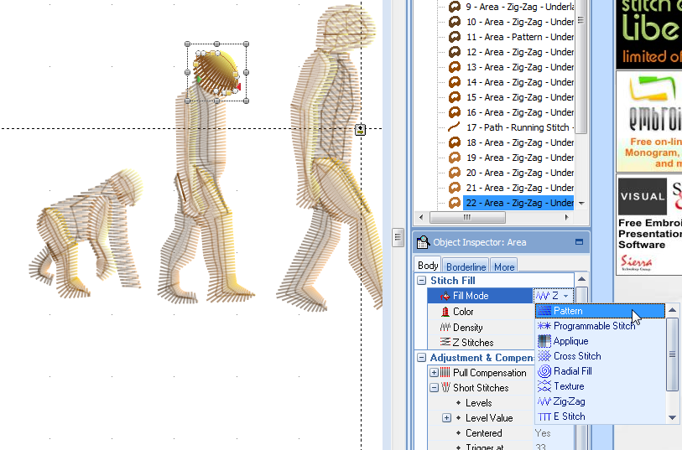Collapse the Stitch Fill section
The height and width of the screenshot is (450, 682).
421,281
